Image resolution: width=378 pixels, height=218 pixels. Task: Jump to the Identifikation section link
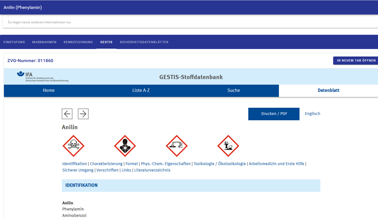point(75,164)
